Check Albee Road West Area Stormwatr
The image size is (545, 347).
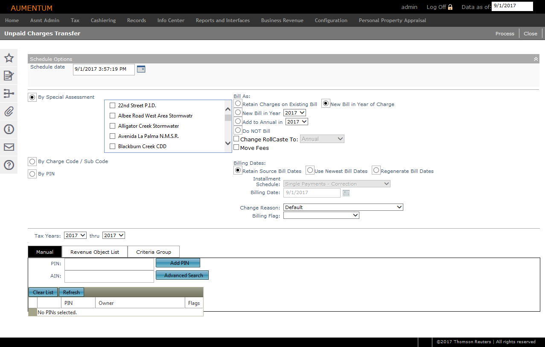coord(113,116)
